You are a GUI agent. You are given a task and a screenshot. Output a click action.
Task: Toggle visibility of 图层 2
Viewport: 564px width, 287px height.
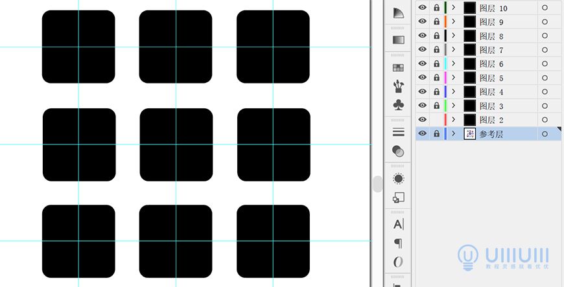coord(423,120)
